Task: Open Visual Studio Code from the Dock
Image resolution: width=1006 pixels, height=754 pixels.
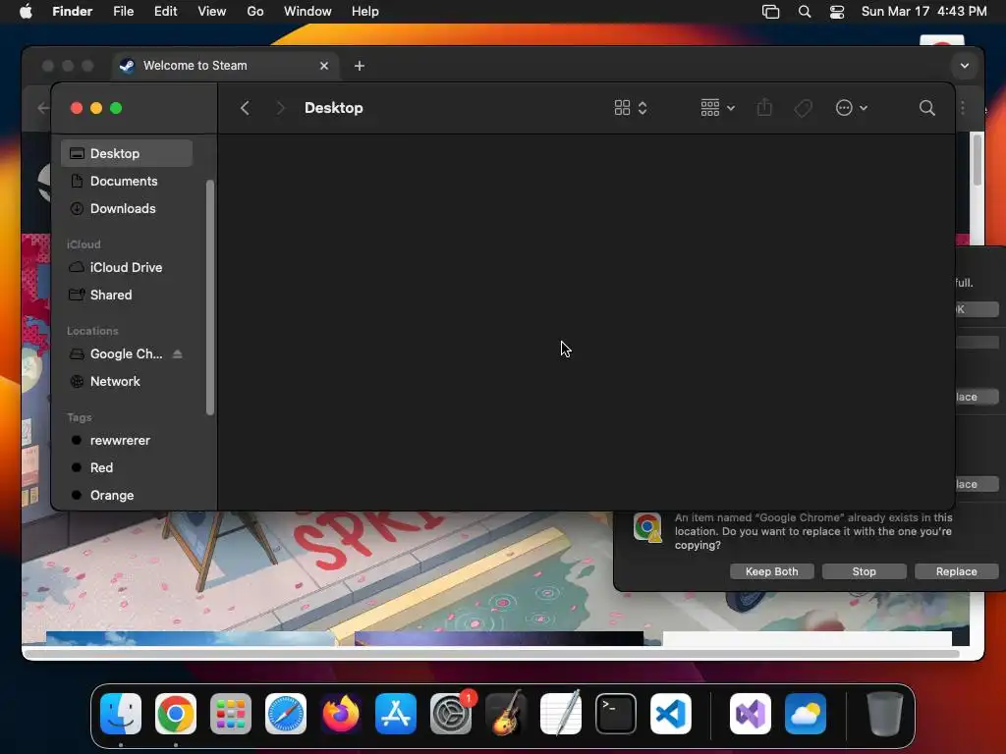Action: click(x=671, y=714)
